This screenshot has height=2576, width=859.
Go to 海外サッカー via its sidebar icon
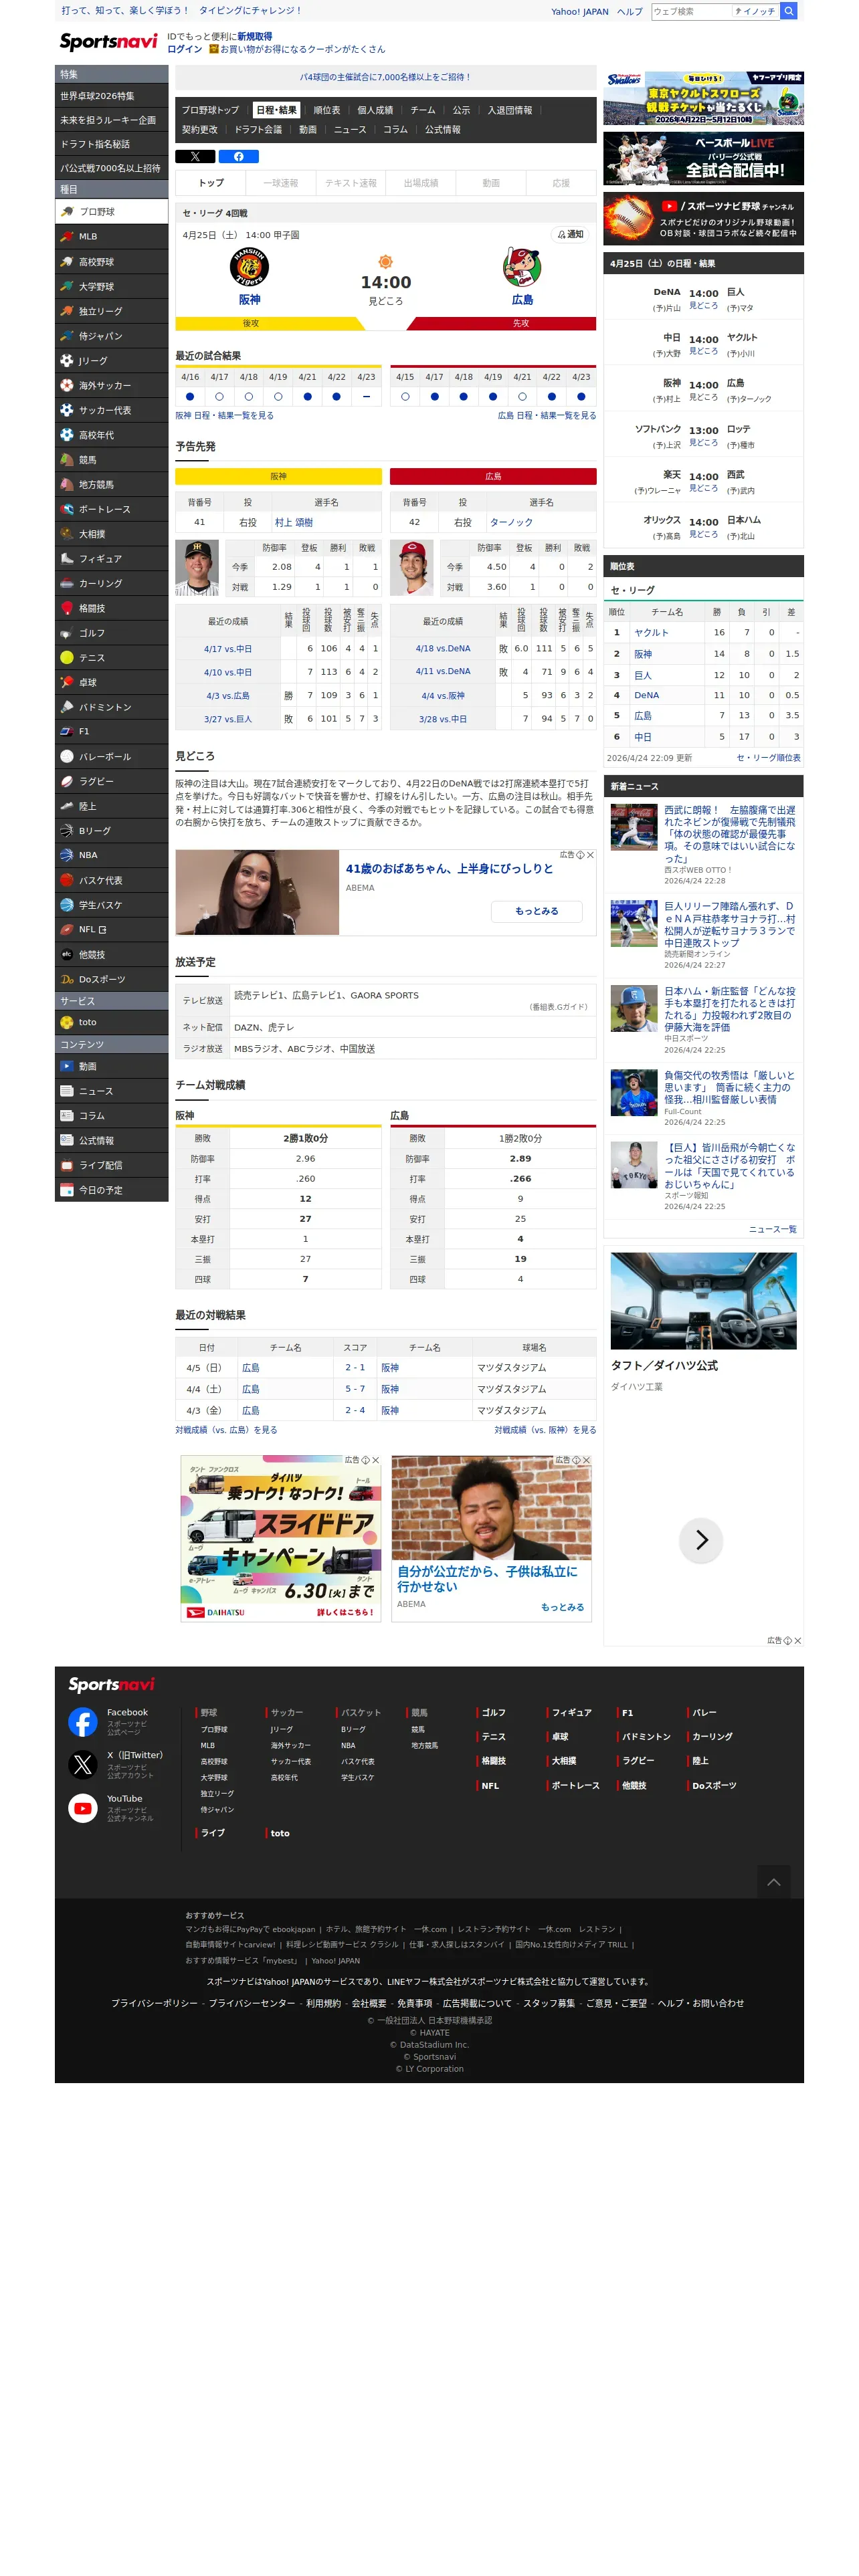pos(67,385)
